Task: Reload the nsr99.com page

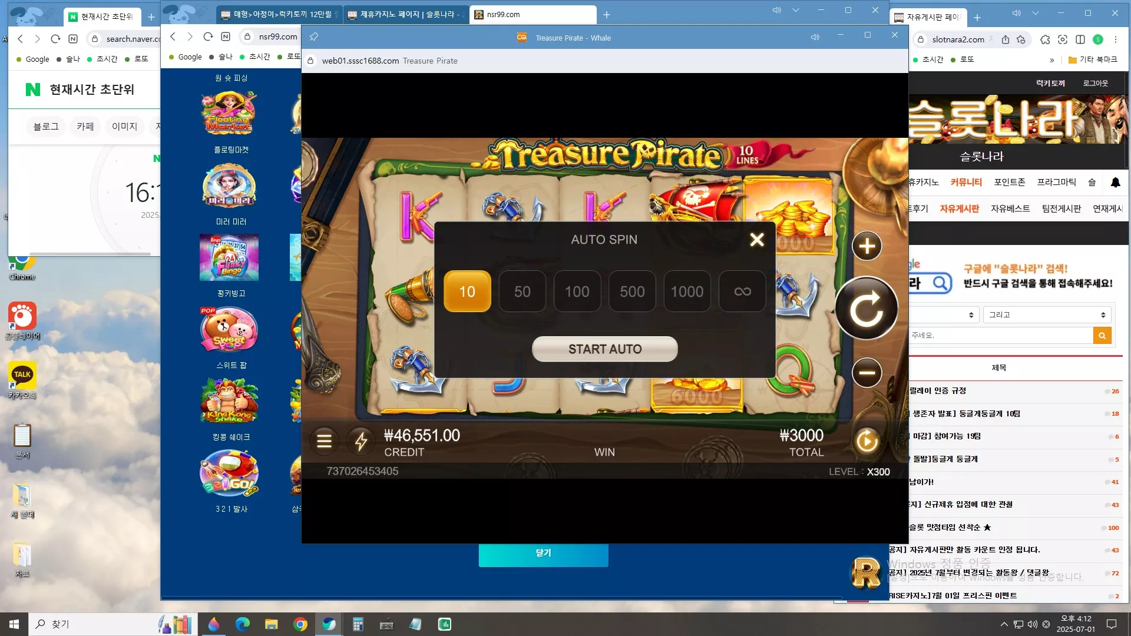Action: (208, 37)
